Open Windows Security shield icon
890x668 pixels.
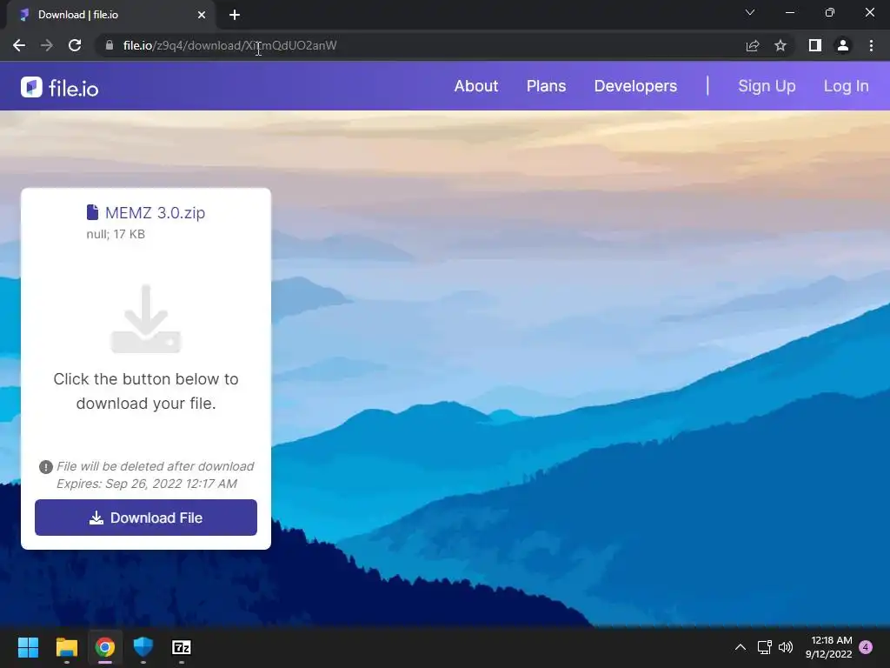click(x=143, y=647)
